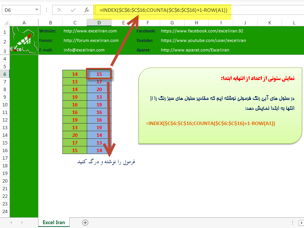Select column J header
This screenshot has width=304, height=228.
[245, 23]
